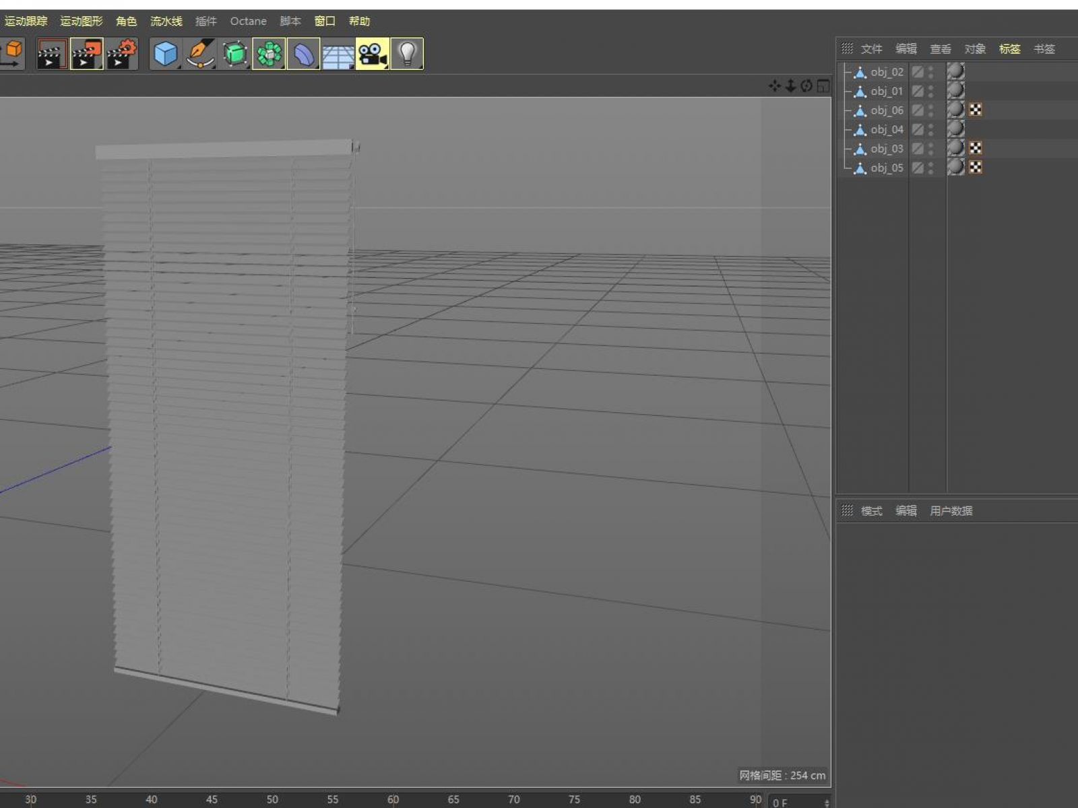
Task: Open 插件 menu
Action: click(206, 21)
